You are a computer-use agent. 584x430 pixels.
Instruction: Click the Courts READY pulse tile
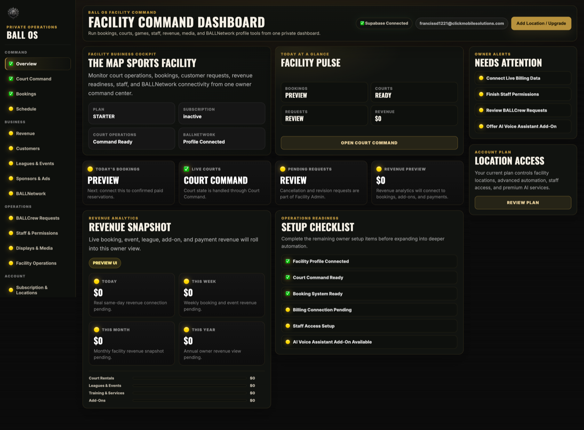[x=414, y=92]
